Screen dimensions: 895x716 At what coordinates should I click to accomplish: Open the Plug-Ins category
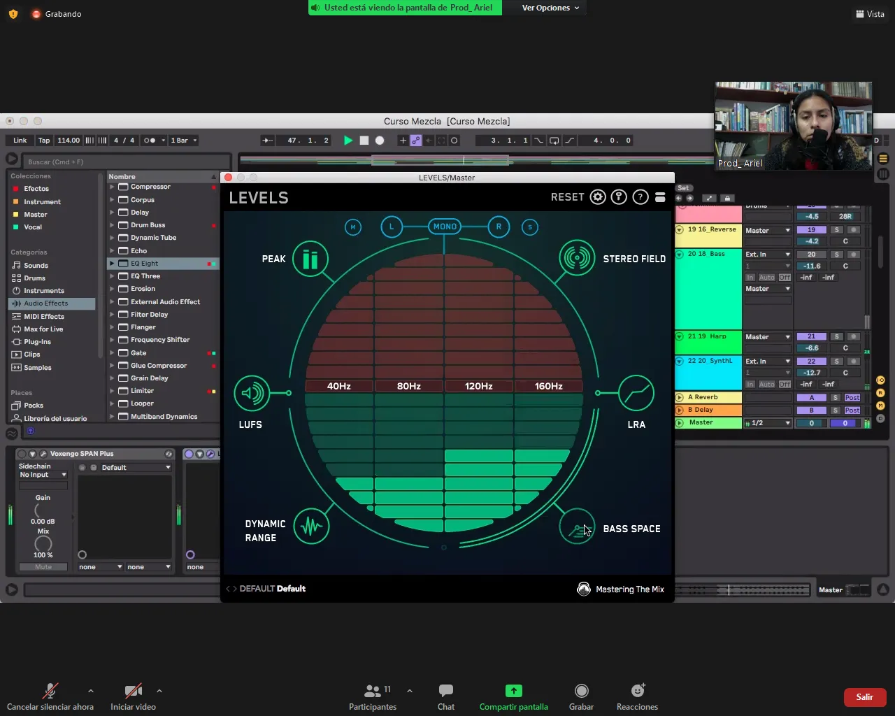[37, 342]
